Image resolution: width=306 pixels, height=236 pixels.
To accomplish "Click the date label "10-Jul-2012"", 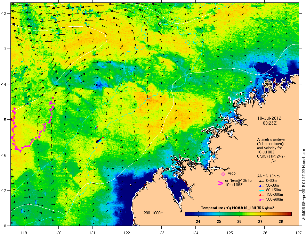I will pos(269,118).
